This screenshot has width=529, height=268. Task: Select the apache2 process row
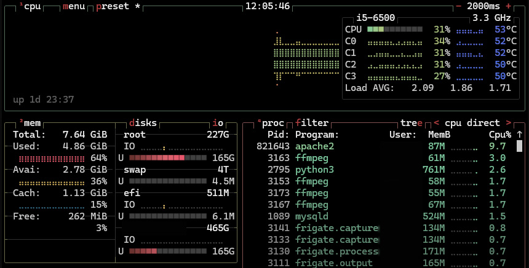point(314,146)
